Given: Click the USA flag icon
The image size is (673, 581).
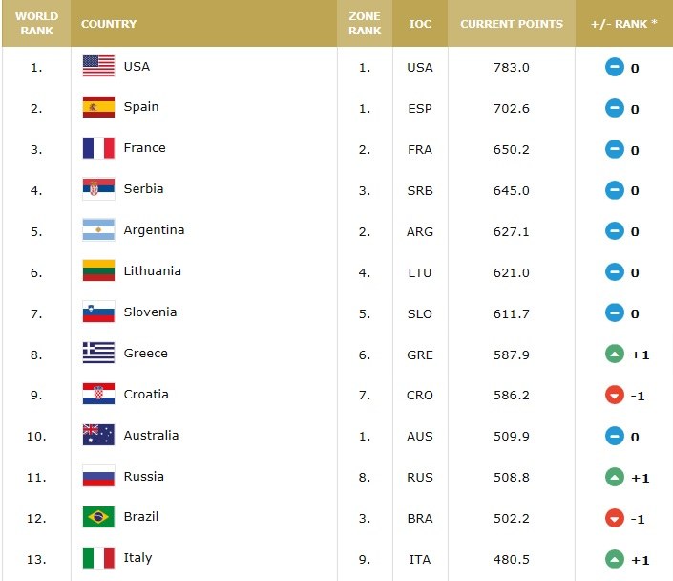Looking at the screenshot, I should click(98, 66).
